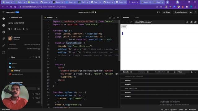
Task: Click 'Ln 1, Col 1' in the status bar
Action: 165,110
